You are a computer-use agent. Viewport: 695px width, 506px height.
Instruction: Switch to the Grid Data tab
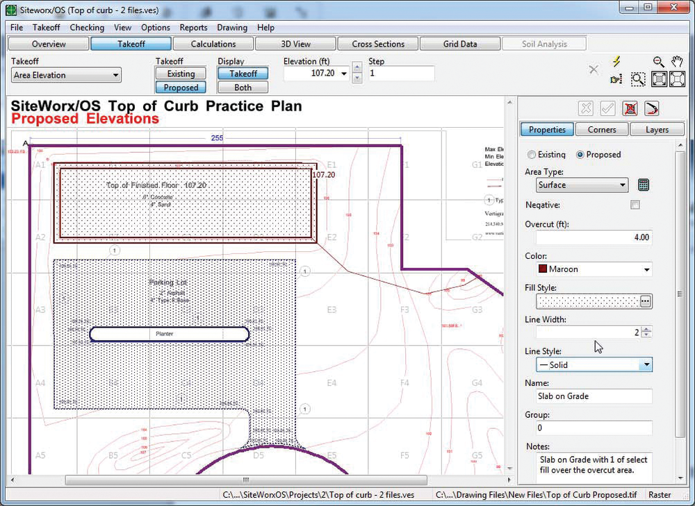coord(460,44)
